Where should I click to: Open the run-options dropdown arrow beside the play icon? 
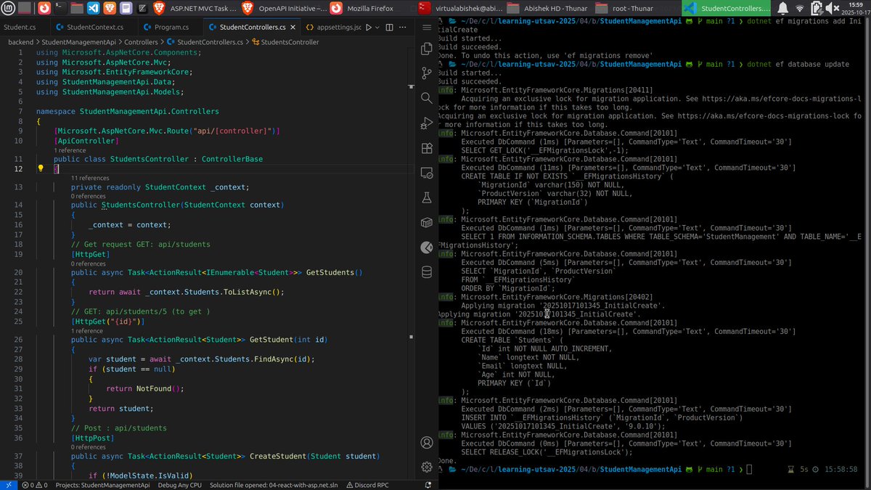378,28
